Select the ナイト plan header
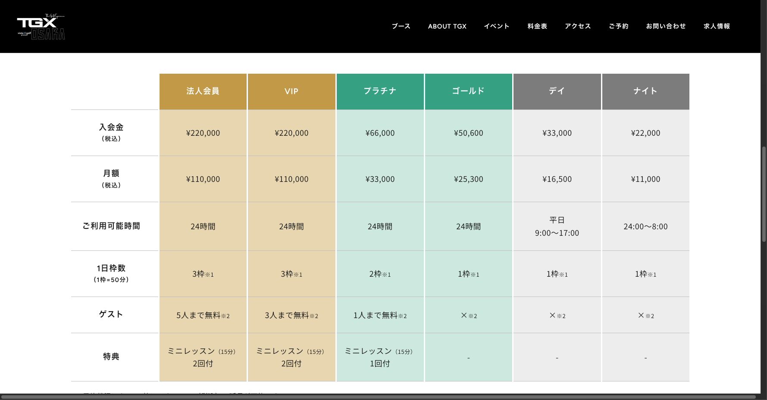Screen dimensions: 767x400 pos(645,91)
